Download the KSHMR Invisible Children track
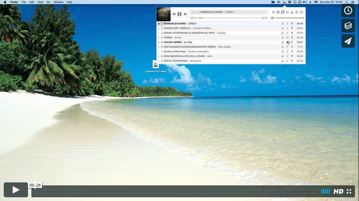This screenshot has height=201, width=359. coord(282,28)
